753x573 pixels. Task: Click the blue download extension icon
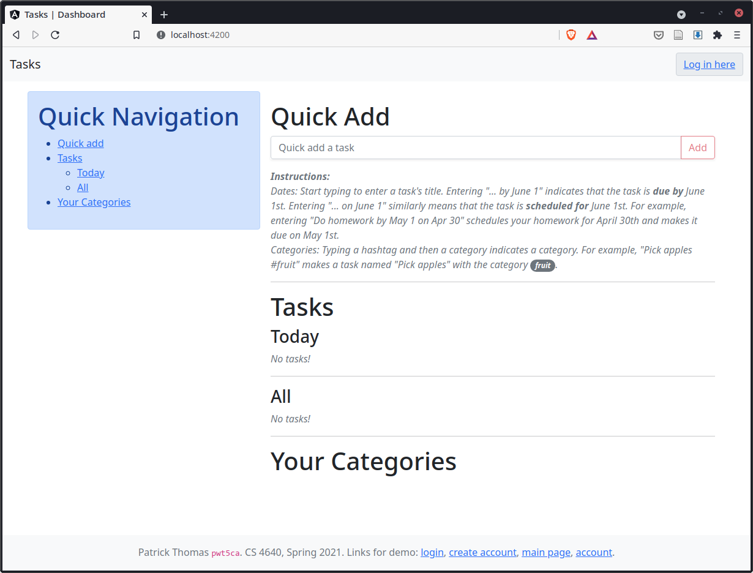698,35
